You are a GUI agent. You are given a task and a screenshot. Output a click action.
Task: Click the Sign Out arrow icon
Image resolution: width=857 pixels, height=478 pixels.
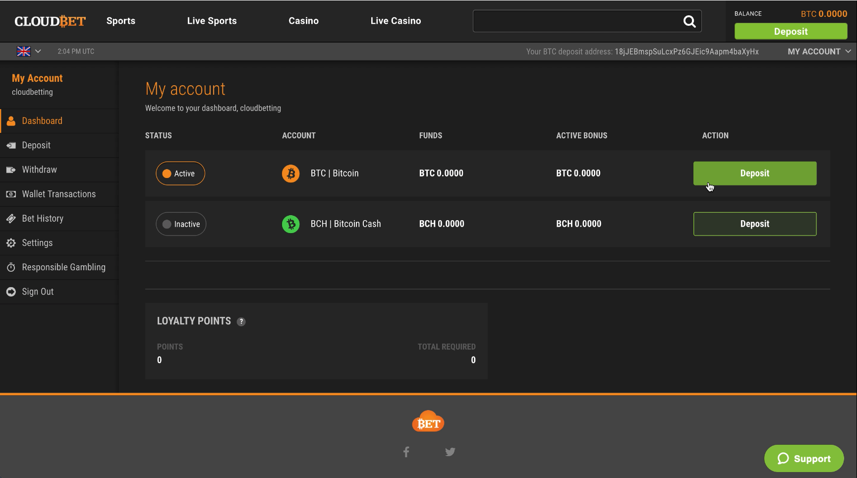coord(11,292)
